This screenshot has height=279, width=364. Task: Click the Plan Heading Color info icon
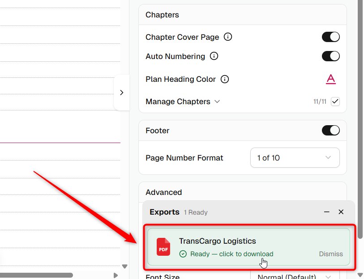click(224, 79)
